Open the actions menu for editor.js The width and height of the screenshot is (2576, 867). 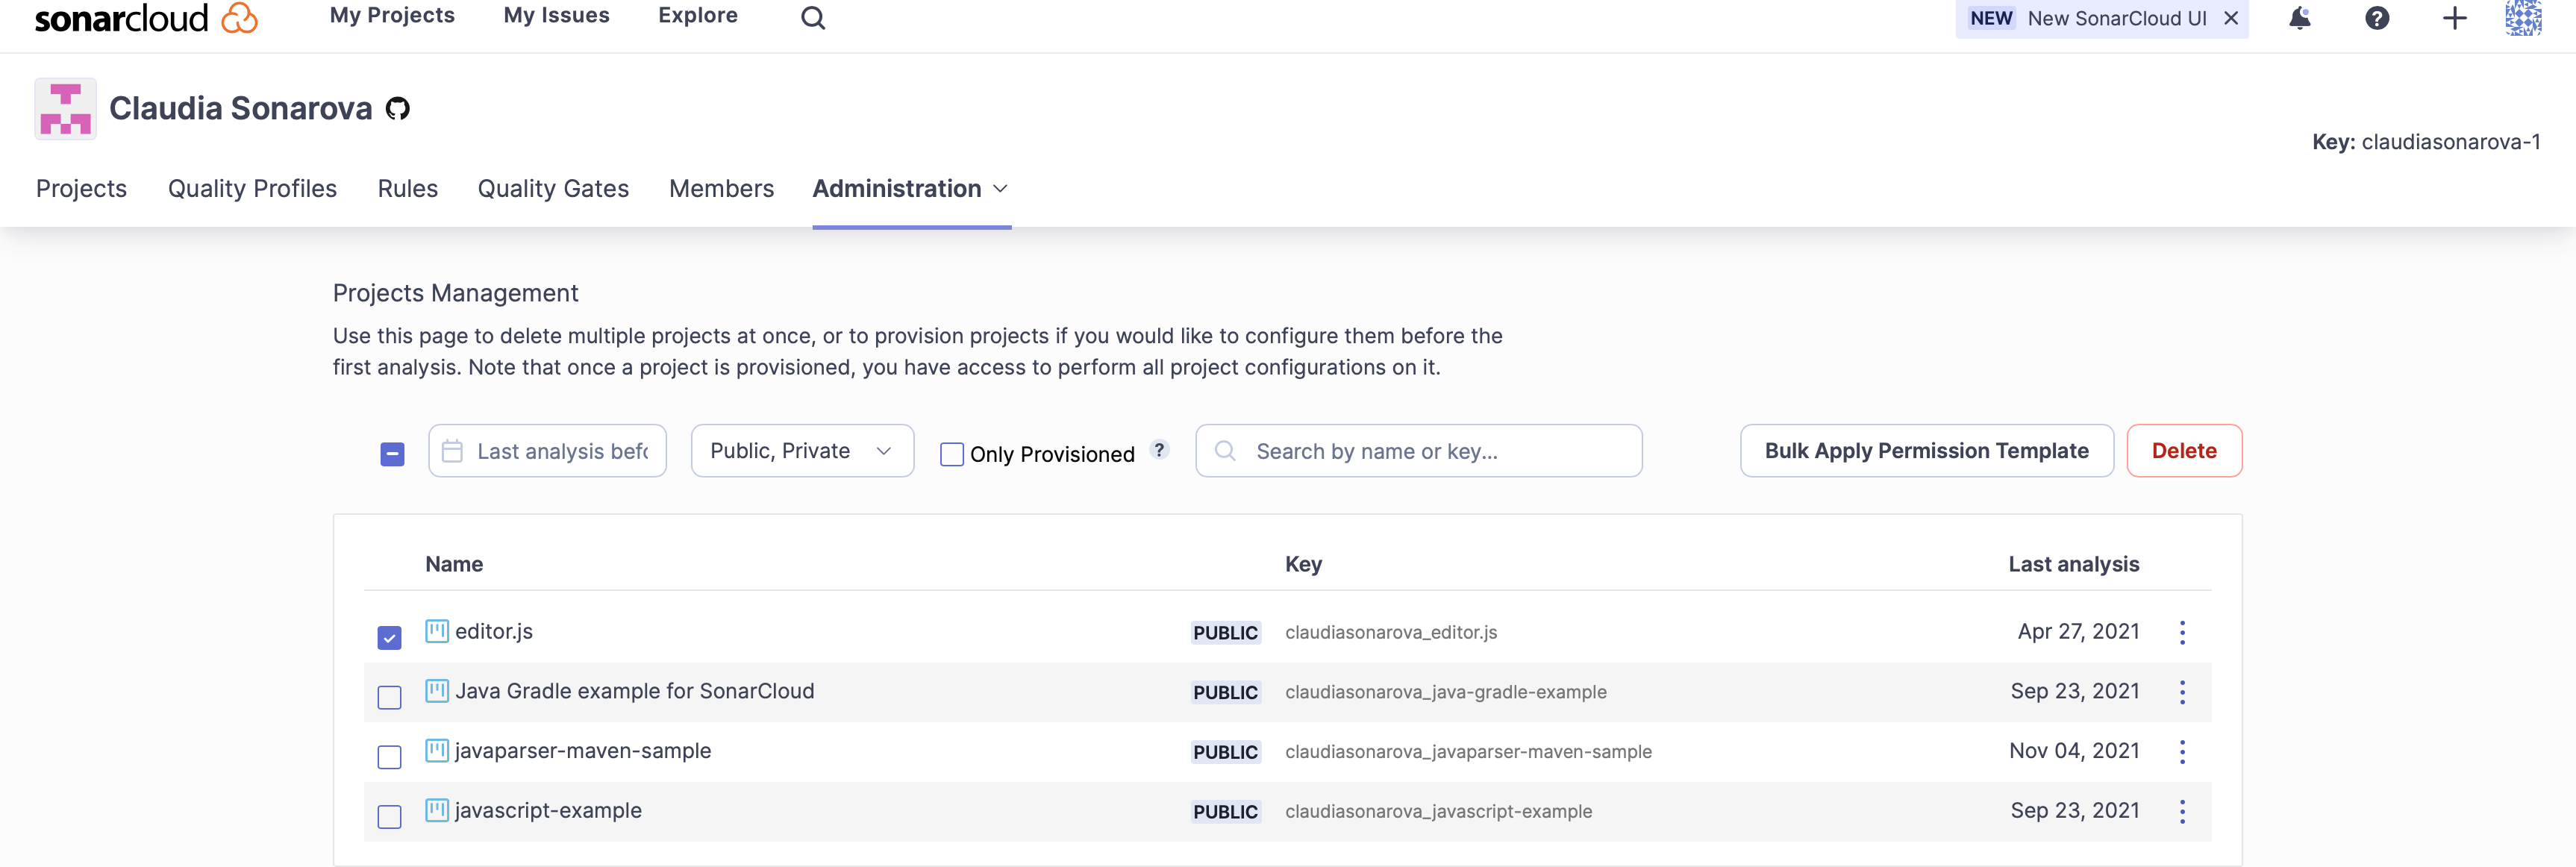[x=2182, y=632]
